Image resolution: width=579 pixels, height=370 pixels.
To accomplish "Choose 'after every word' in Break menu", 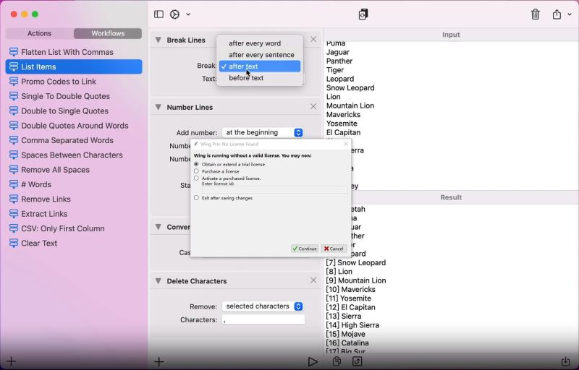I will (260, 43).
